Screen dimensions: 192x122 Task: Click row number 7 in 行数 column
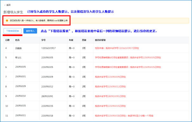click(6, 77)
